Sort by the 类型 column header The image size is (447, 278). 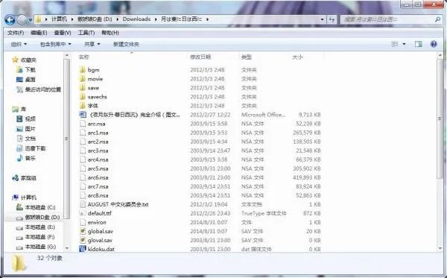point(247,57)
